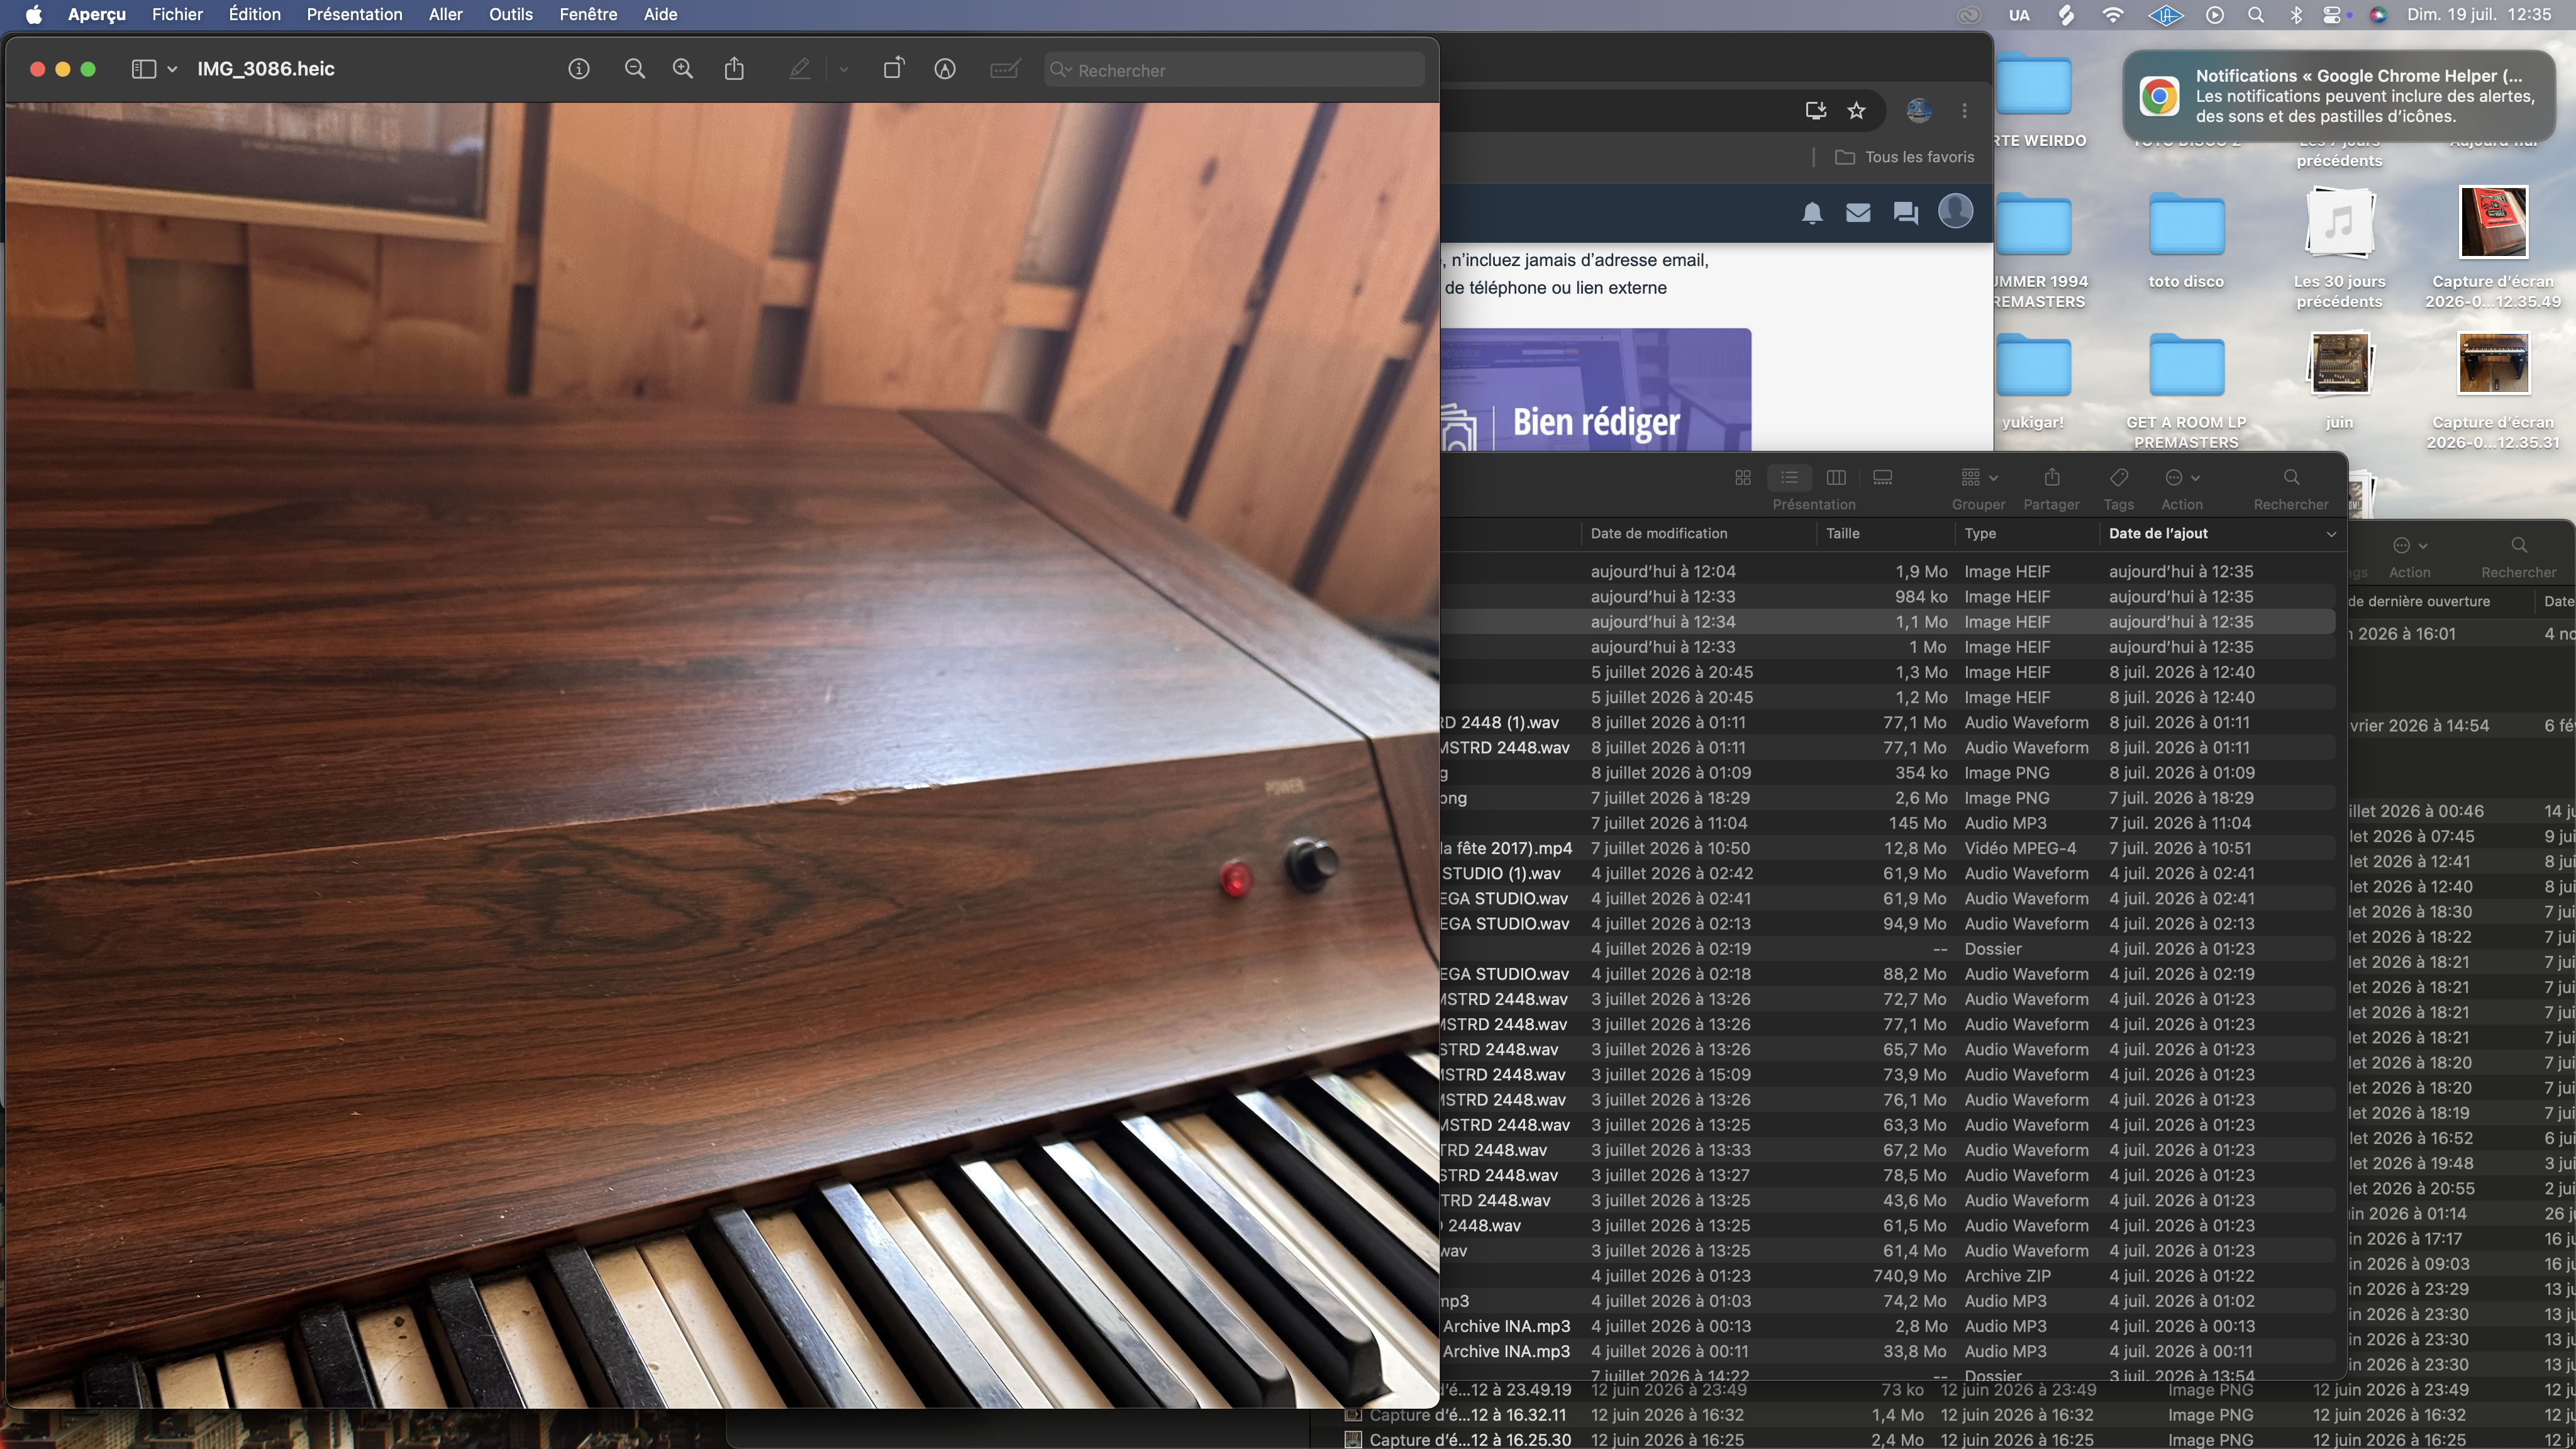Click the Tags icon in Finder toolbar
This screenshot has height=1449, width=2576.
click(2118, 478)
